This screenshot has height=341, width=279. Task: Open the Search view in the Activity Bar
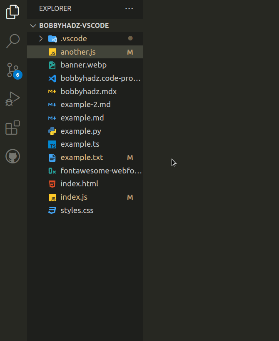click(12, 40)
